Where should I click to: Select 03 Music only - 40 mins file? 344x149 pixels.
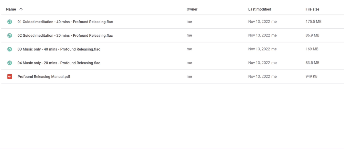[59, 49]
